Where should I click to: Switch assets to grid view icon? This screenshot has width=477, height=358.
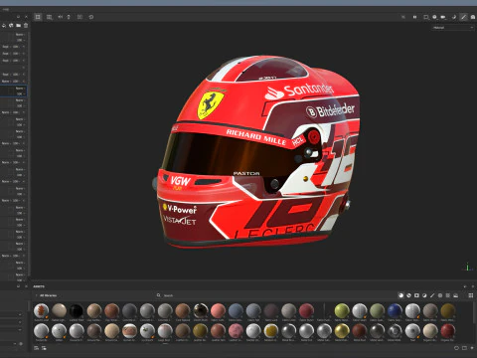tap(471, 295)
